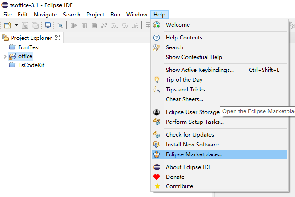Click the office Java project icon

point(12,56)
